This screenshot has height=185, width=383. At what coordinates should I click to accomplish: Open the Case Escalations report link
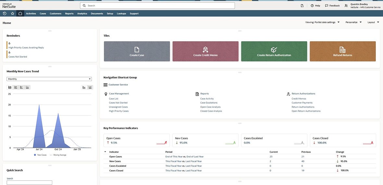click(x=209, y=103)
